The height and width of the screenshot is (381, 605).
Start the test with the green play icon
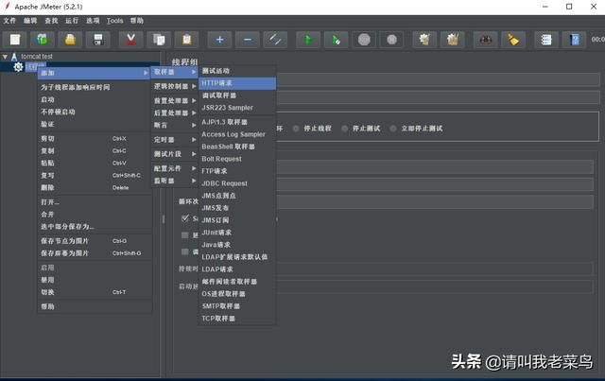point(308,40)
